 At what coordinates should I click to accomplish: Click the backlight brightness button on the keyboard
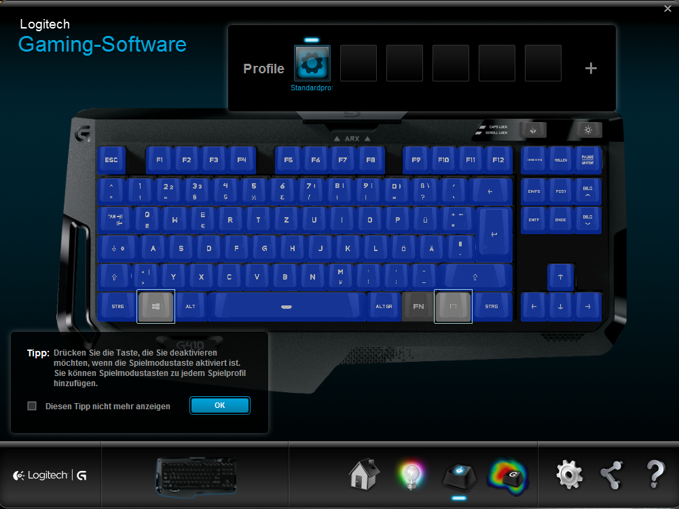click(x=587, y=130)
